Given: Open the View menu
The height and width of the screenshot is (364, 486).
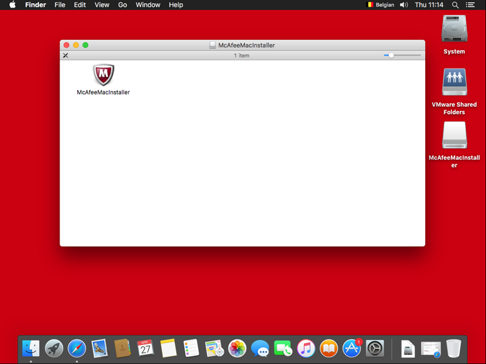Looking at the screenshot, I should (x=102, y=5).
